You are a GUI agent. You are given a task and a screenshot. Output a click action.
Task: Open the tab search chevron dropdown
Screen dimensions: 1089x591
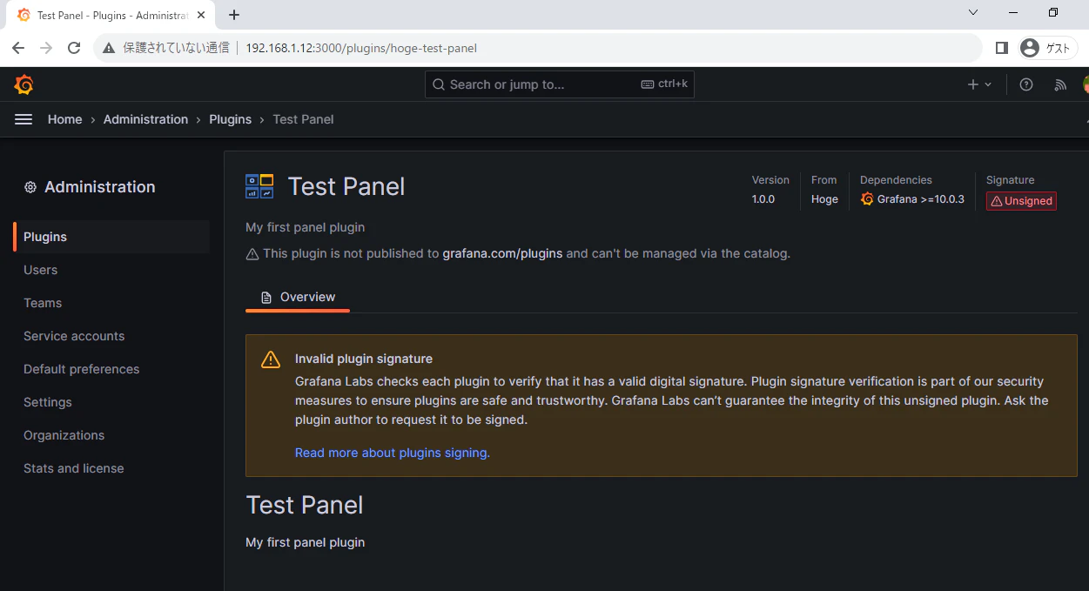pyautogui.click(x=973, y=13)
